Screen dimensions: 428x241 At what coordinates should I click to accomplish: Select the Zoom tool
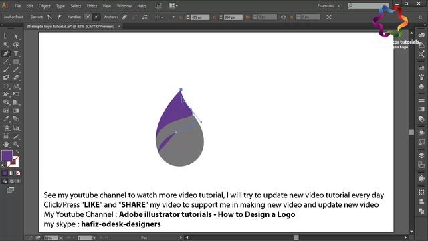pos(16,145)
